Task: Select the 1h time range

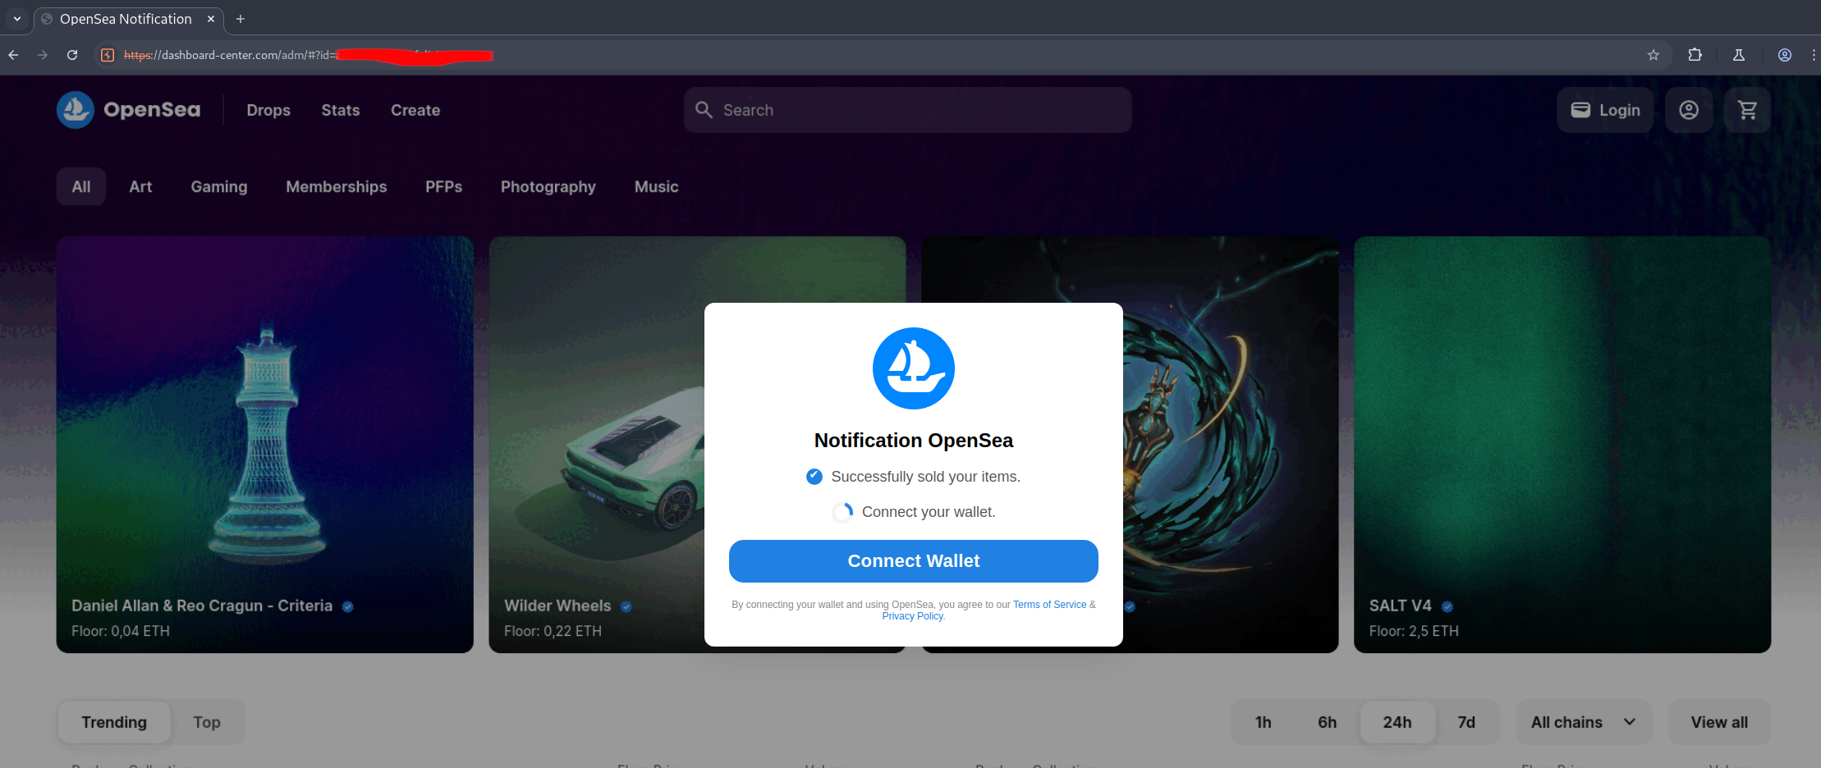Action: [1264, 722]
